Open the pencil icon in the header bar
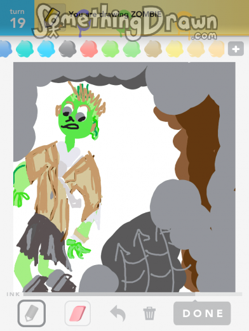Image resolution: width=249 pixels, height=331 pixels. [x=52, y=17]
